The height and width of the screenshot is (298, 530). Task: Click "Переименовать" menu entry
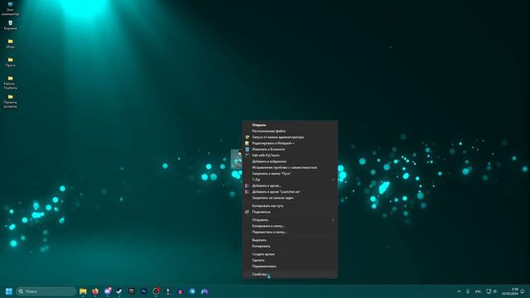click(x=290, y=267)
